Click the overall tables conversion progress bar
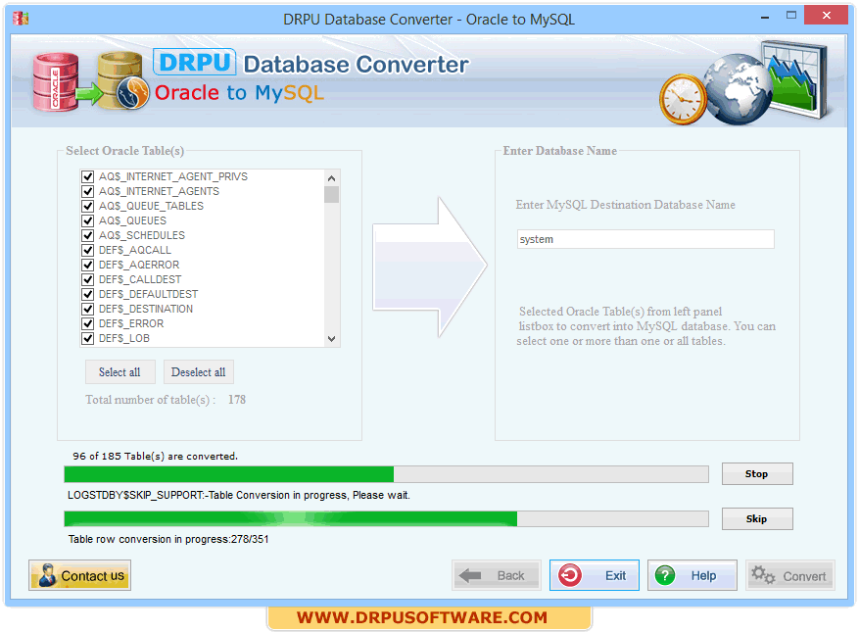The width and height of the screenshot is (859, 633). [386, 474]
